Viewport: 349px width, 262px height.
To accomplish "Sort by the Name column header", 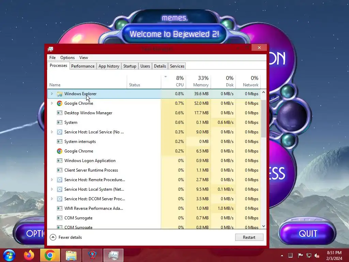I will pyautogui.click(x=87, y=81).
